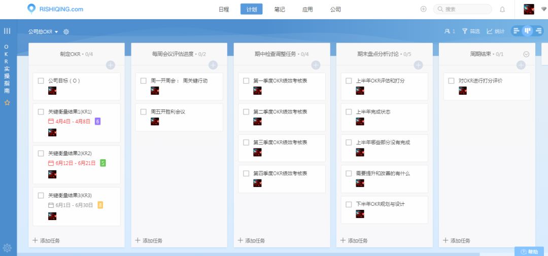This screenshot has height=256, width=548.
Task: Click 添加任务 in the 期末盘点分析讨论 column
Action: click(x=354, y=240)
